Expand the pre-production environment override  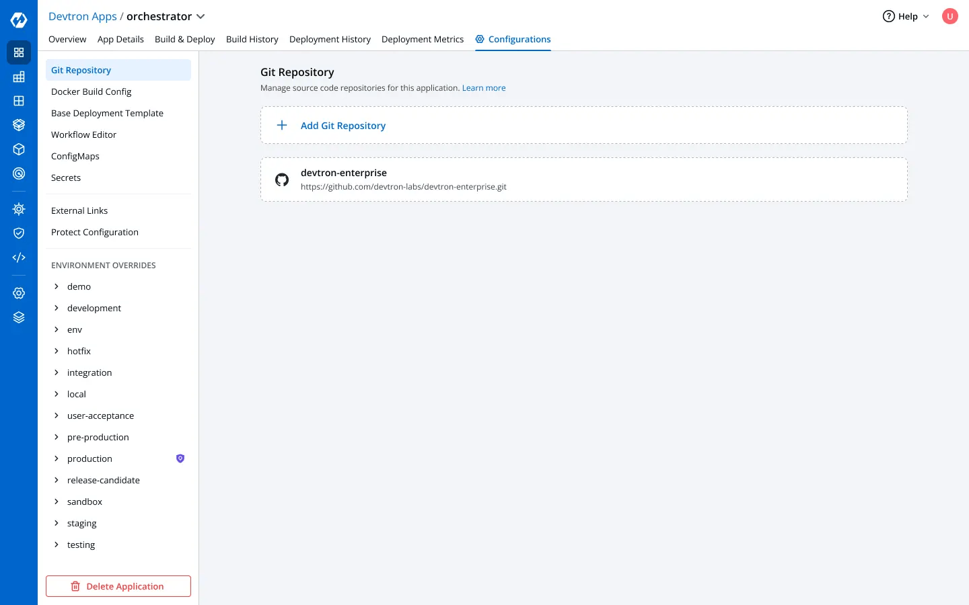[57, 437]
